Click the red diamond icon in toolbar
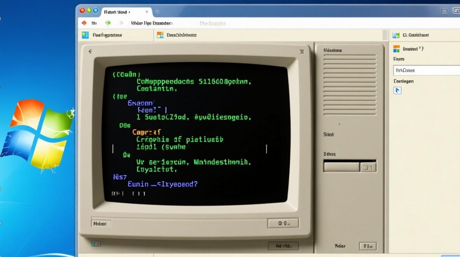460x257 pixels. coord(84,23)
